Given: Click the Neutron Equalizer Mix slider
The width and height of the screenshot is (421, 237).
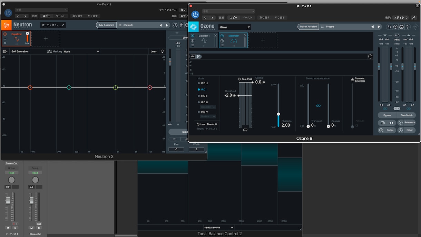Looking at the screenshot, I should tap(27, 38).
